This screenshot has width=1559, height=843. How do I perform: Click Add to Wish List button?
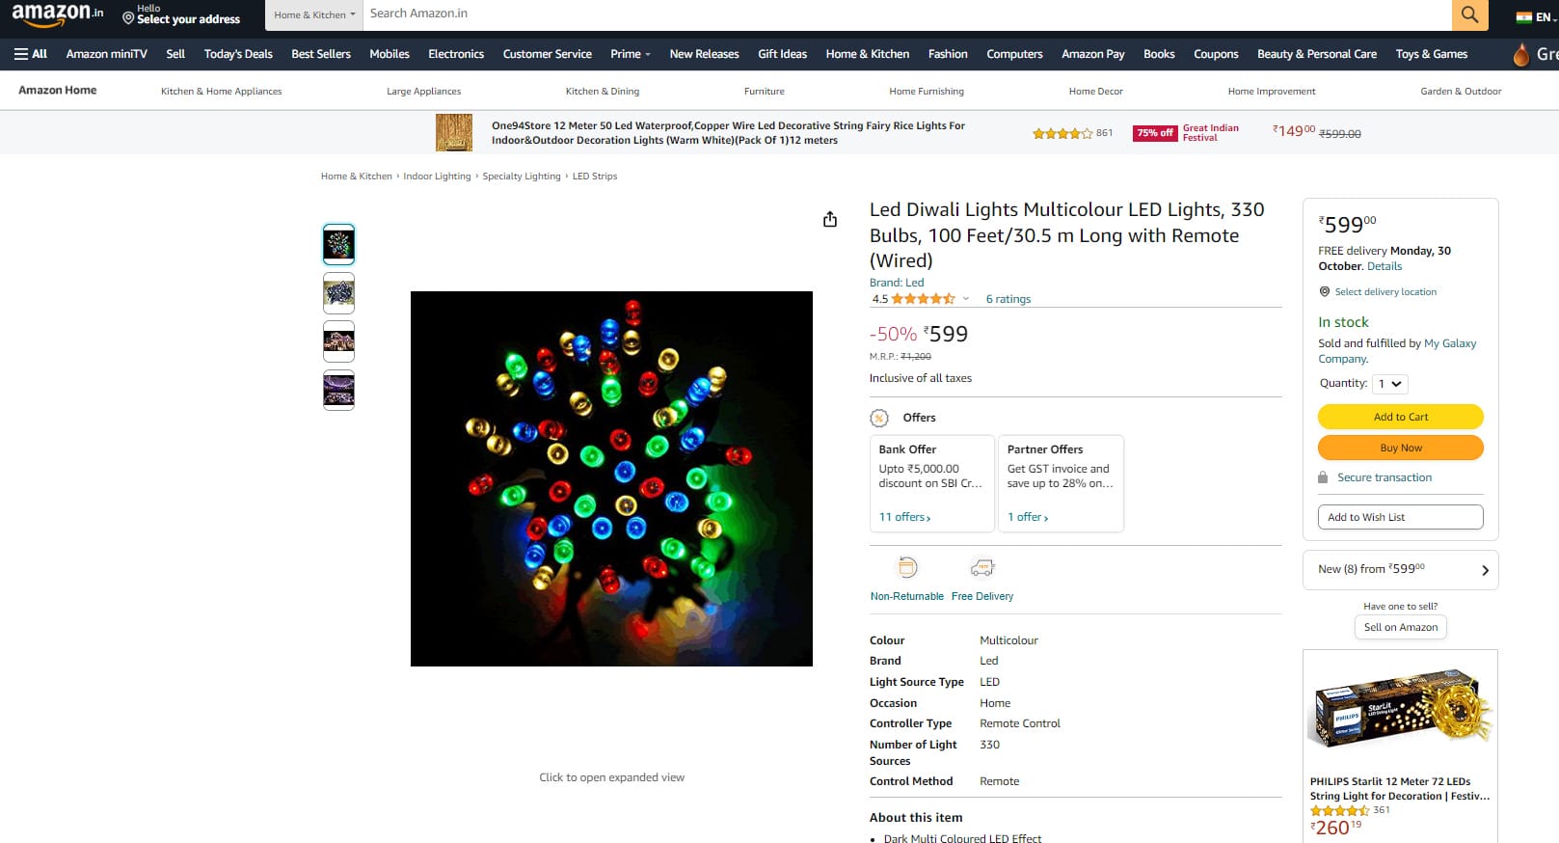pos(1400,517)
